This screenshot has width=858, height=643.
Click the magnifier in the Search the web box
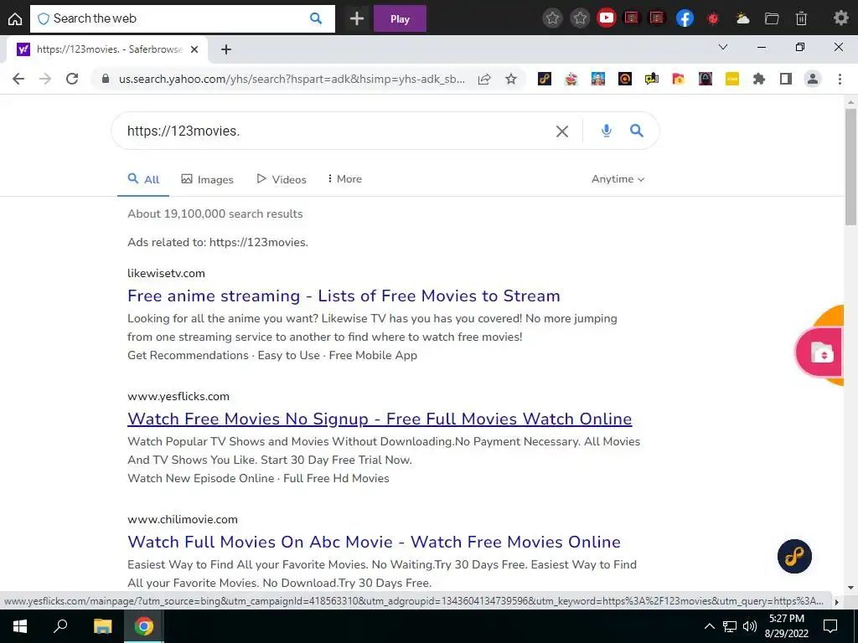[316, 18]
